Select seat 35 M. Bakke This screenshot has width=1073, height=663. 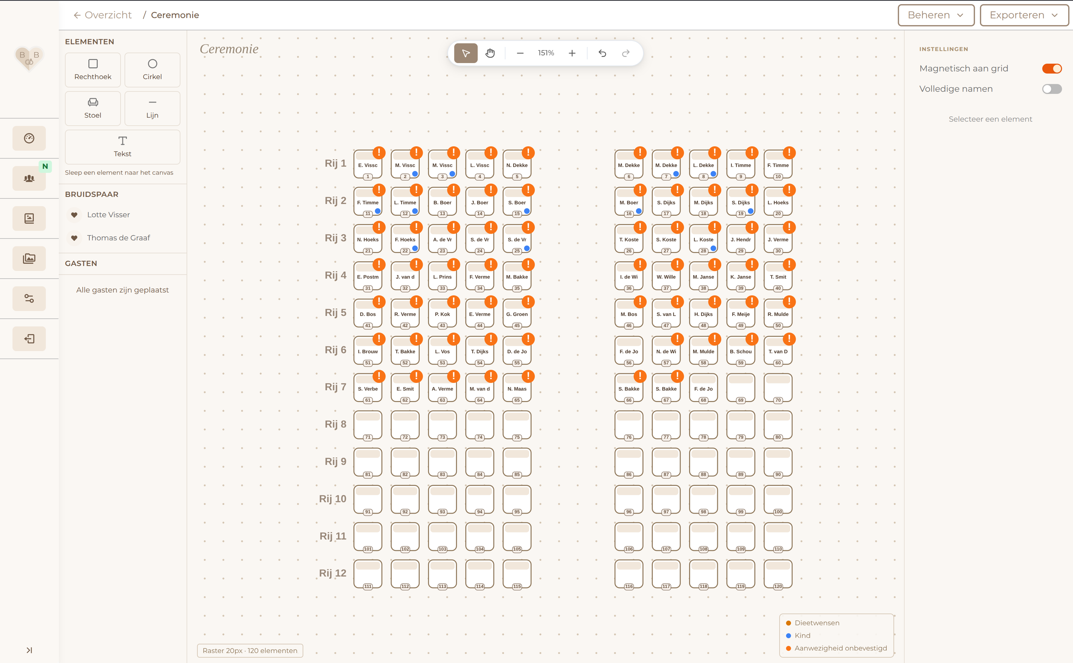point(517,276)
